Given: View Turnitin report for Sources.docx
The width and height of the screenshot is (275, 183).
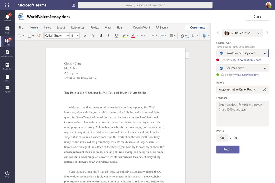Looking at the screenshot, I should [247, 75].
